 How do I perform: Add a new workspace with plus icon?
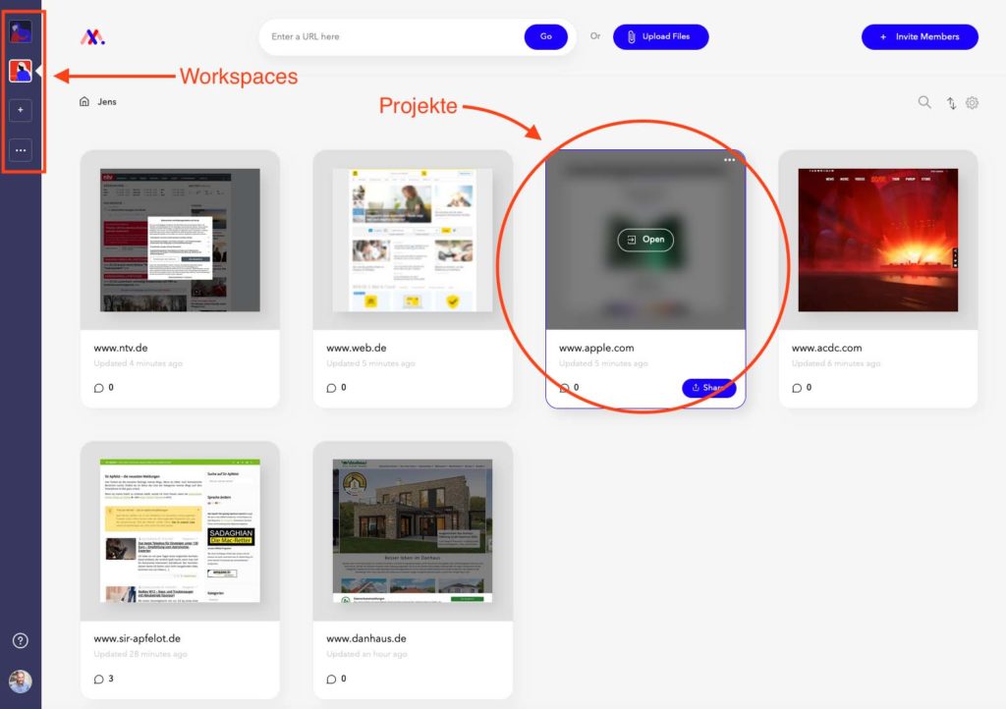pyautogui.click(x=21, y=110)
